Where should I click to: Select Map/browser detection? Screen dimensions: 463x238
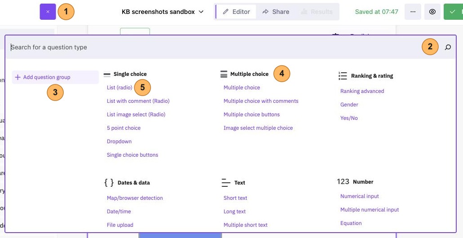pyautogui.click(x=135, y=198)
